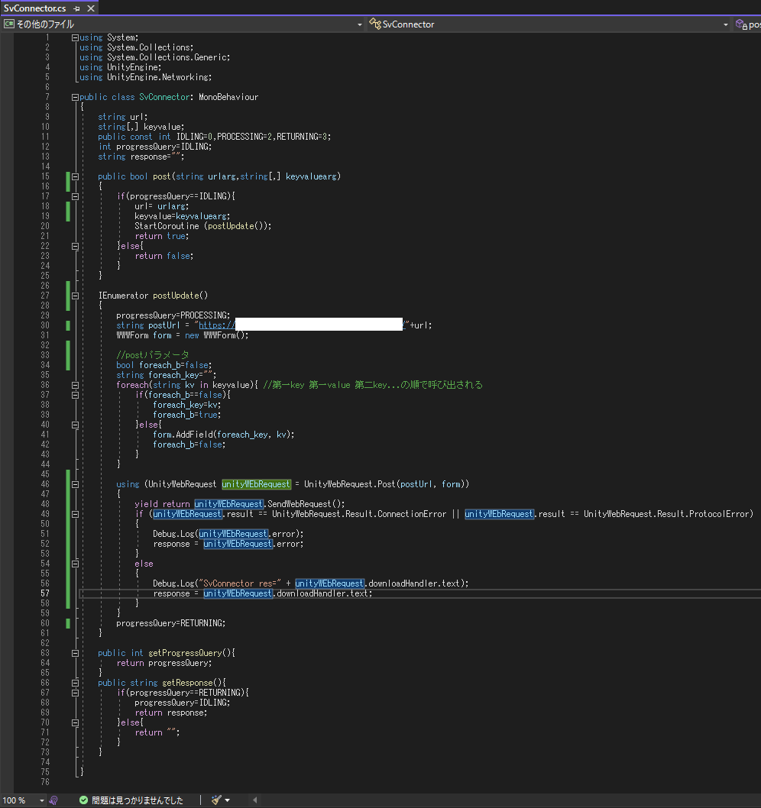
Task: Collapse the using UnityWebRequest block at line 46
Action: [x=76, y=484]
